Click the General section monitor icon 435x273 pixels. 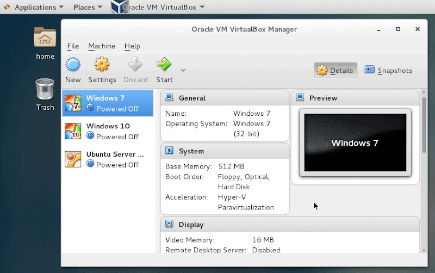pyautogui.click(x=169, y=97)
